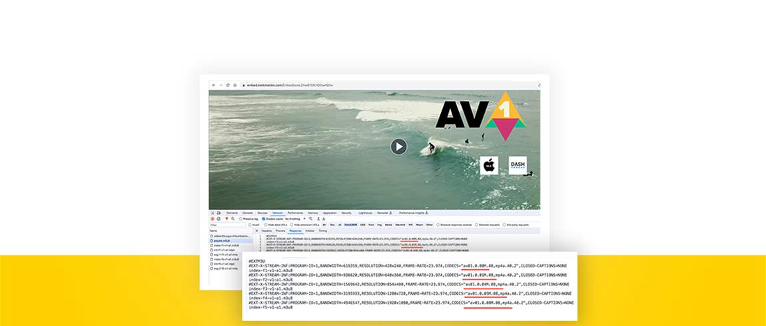Image resolution: width=766 pixels, height=326 pixels.
Task: Open network conditions wifi icon
Action: (310, 219)
